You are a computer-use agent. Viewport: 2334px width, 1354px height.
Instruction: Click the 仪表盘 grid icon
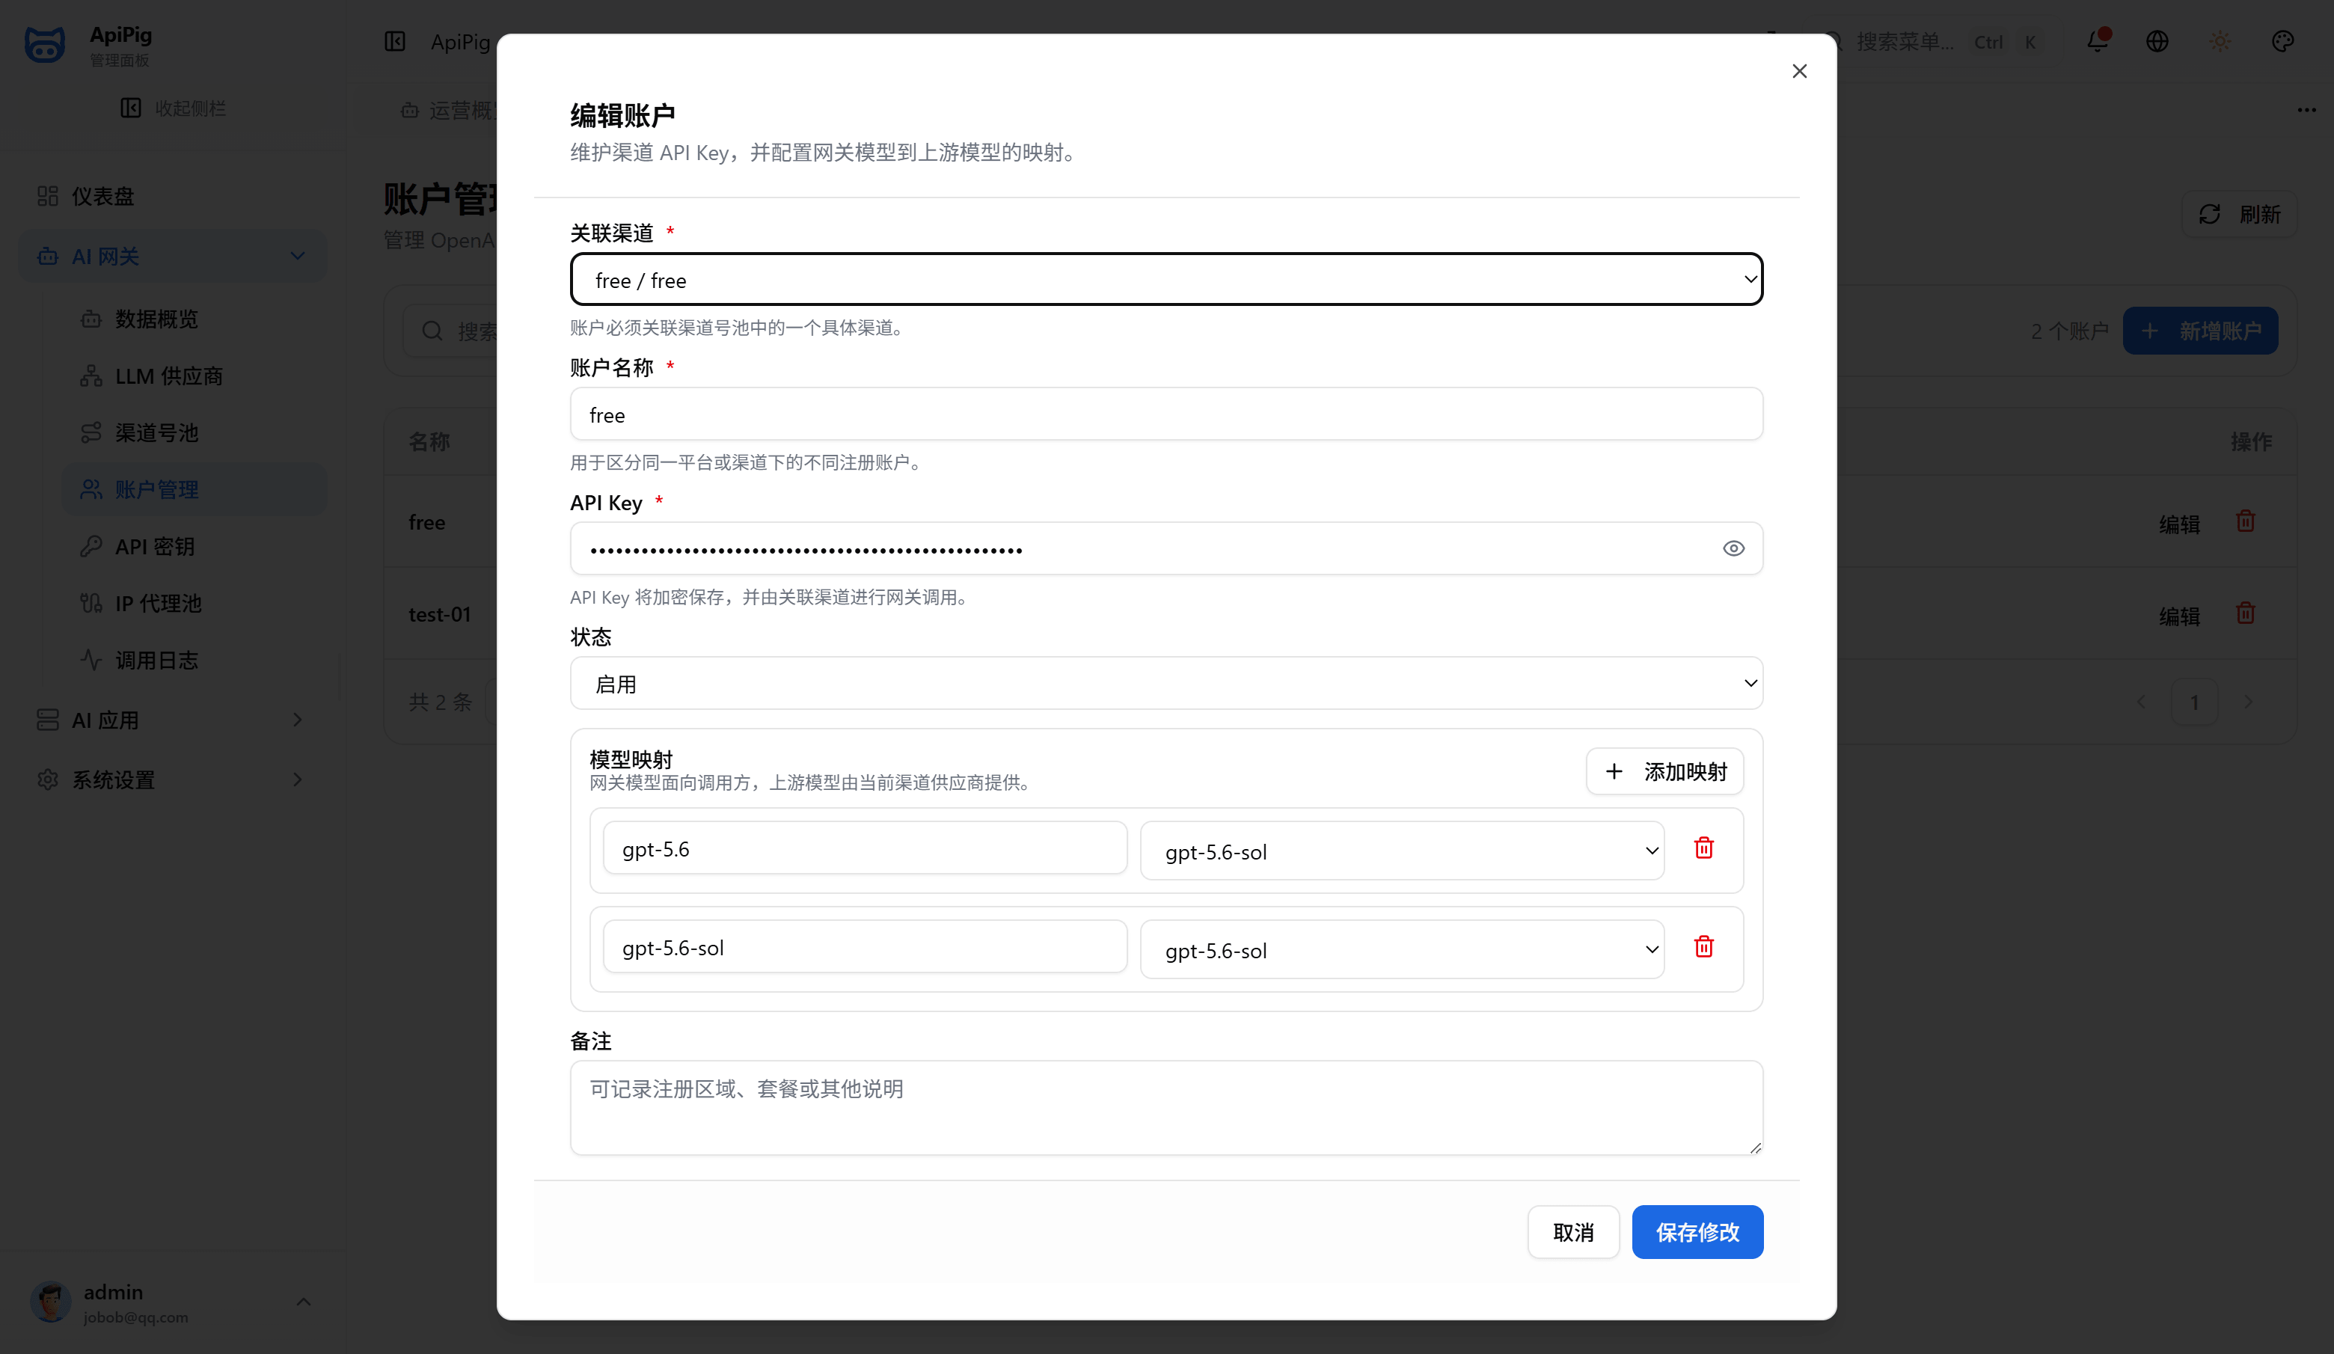[x=47, y=196]
